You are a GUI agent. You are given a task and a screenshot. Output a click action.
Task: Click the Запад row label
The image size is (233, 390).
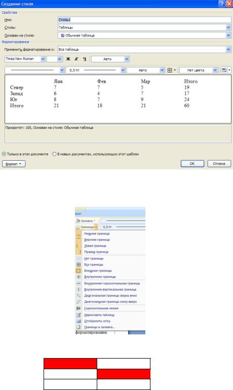[x=16, y=93]
